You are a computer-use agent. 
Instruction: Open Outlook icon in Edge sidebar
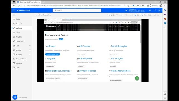tap(165, 23)
